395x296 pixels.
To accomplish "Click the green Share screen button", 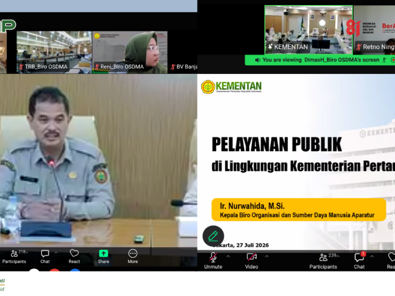I will click(104, 257).
